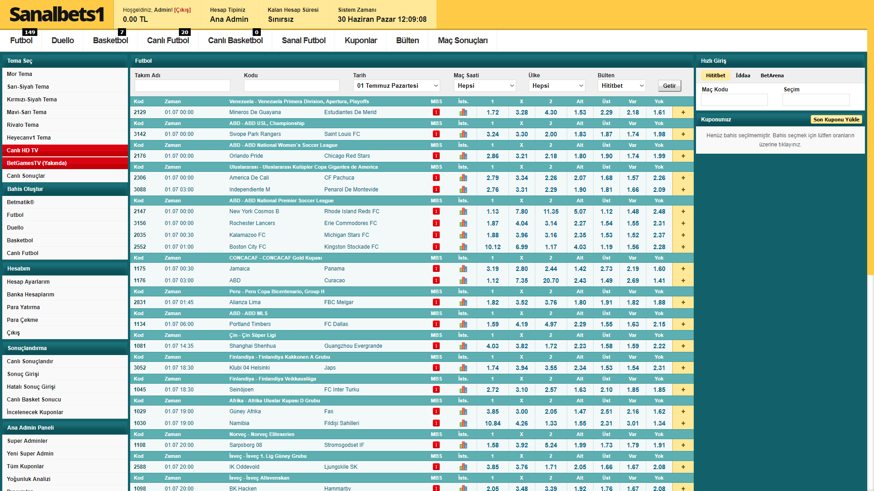Select draw odds 7.80 for New York Cosmos B
874x491 pixels.
pos(522,211)
